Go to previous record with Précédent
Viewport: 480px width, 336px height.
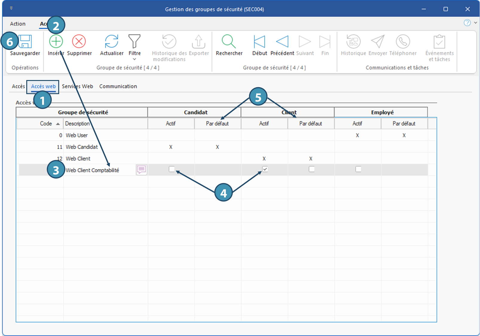pyautogui.click(x=282, y=42)
